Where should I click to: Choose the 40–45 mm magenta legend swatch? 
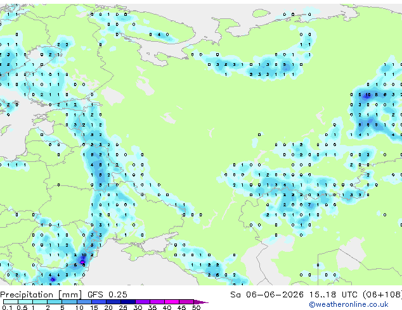172,302
